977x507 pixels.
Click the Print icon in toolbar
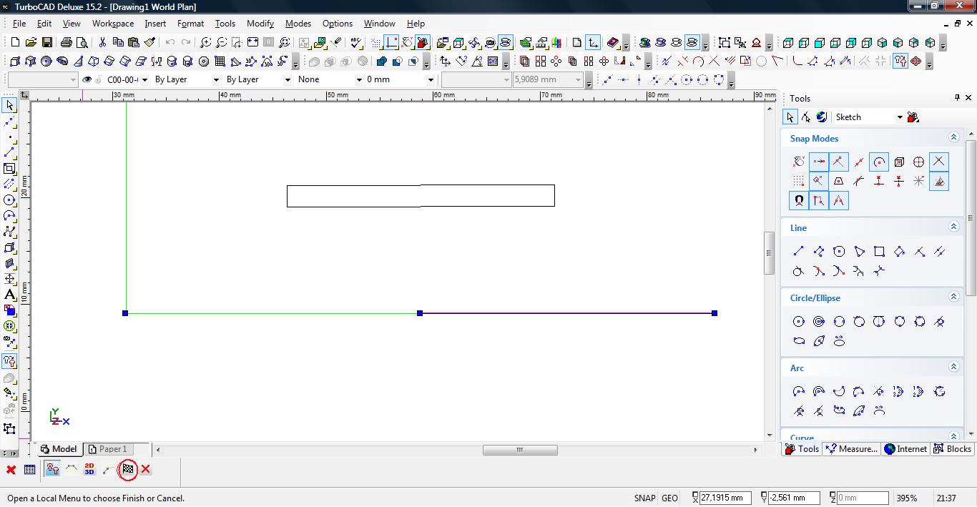[67, 43]
